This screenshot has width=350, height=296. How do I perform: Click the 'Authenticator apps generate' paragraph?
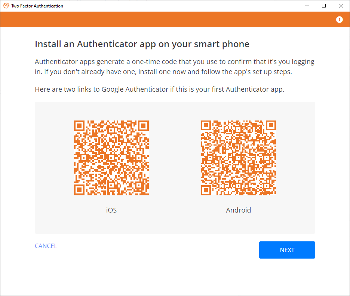click(175, 67)
